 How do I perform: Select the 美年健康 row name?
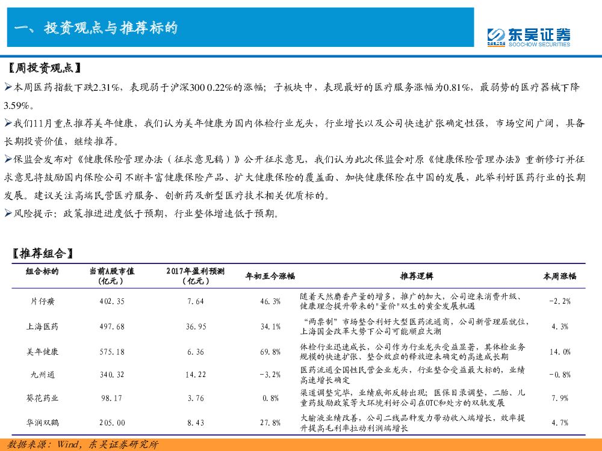coord(42,352)
